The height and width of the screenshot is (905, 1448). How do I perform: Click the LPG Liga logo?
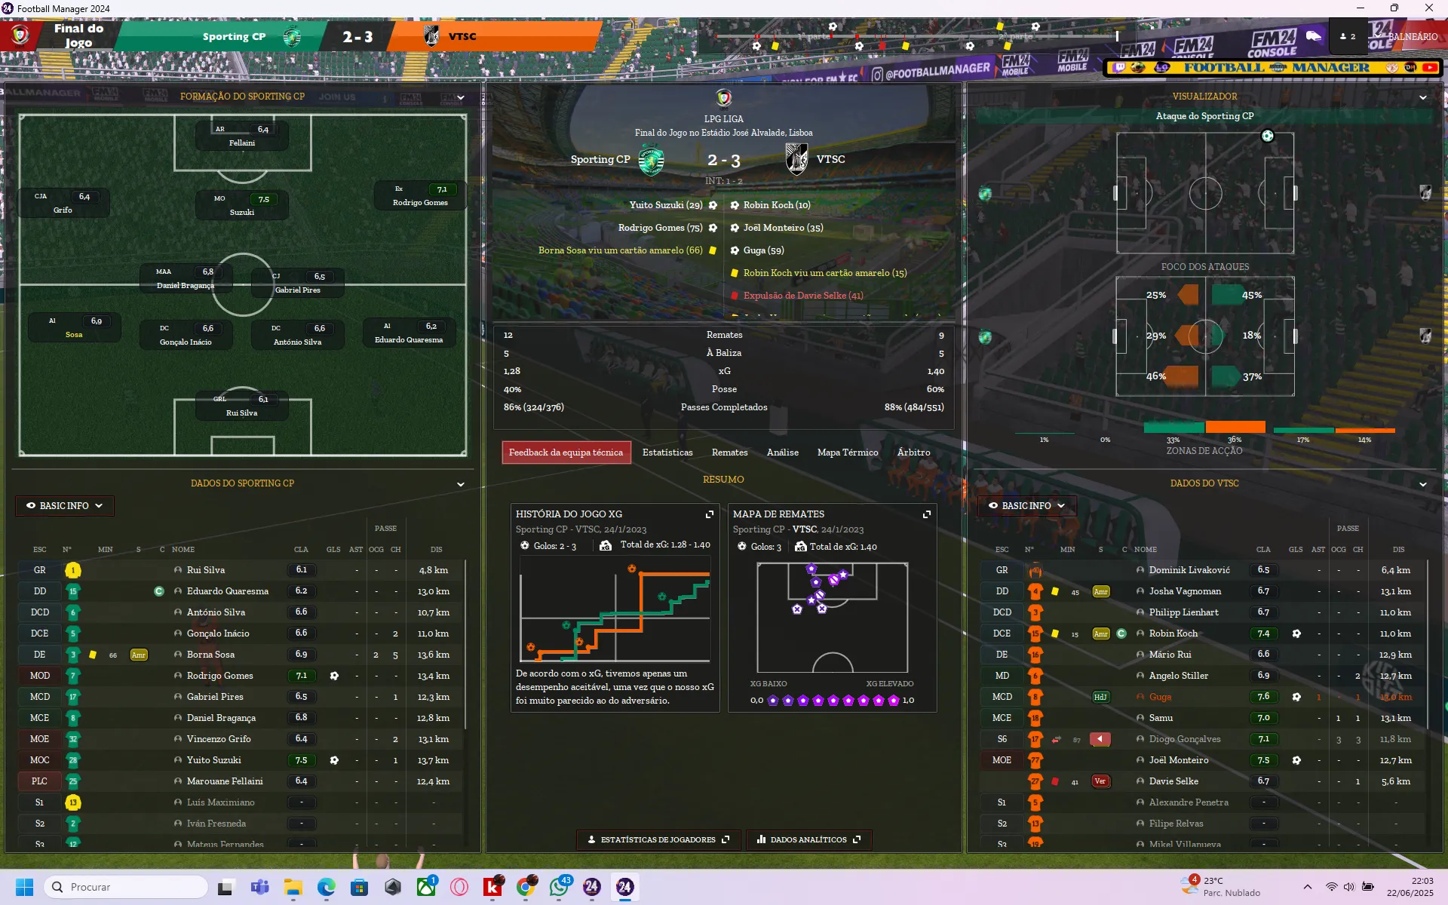coord(724,98)
